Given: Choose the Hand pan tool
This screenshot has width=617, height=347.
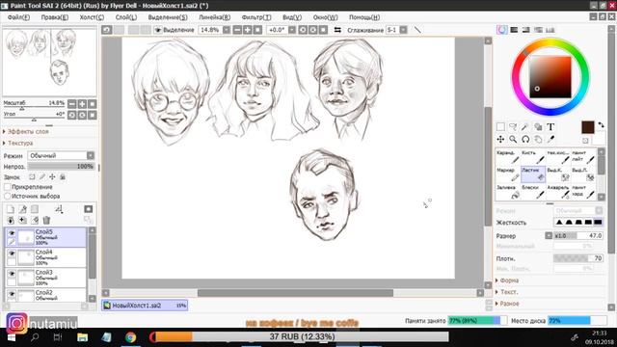Looking at the screenshot, I should click(x=538, y=139).
